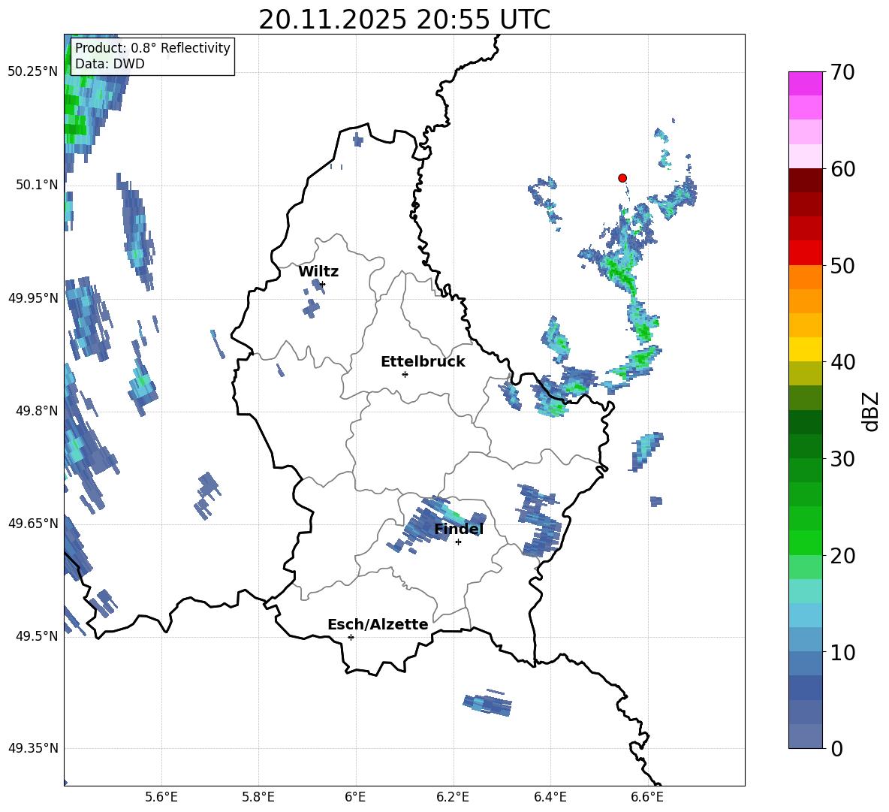
Task: Click the 49.8°N latitude label
Action: (x=37, y=411)
